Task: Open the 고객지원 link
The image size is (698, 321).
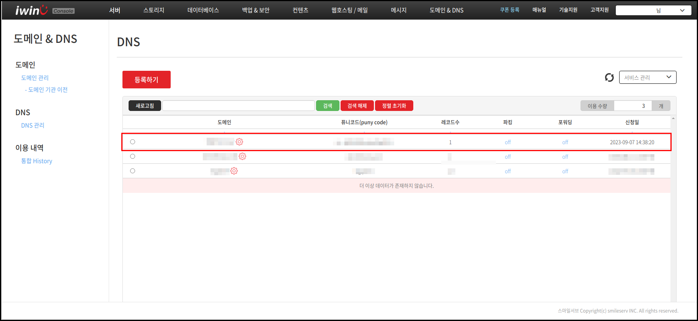Action: point(600,10)
